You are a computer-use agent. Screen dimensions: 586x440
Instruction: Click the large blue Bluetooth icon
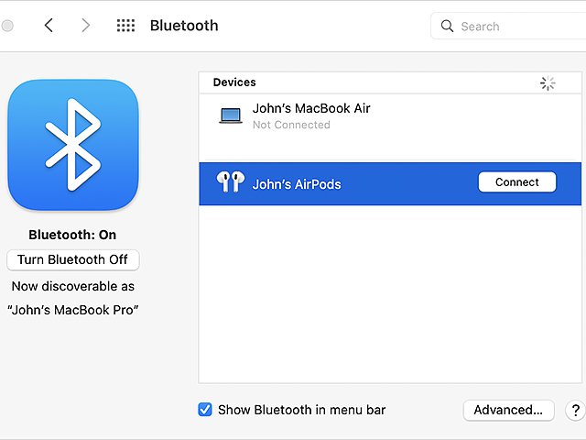click(x=73, y=145)
